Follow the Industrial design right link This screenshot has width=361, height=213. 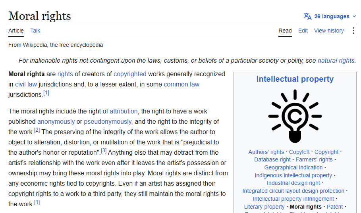click(x=293, y=183)
